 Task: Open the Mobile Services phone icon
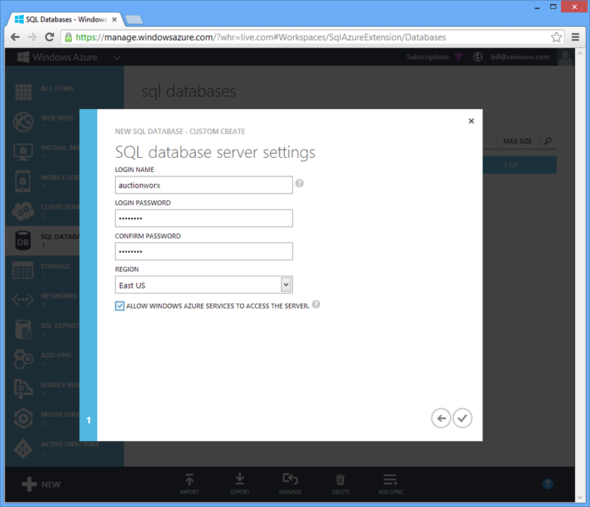coord(23,181)
